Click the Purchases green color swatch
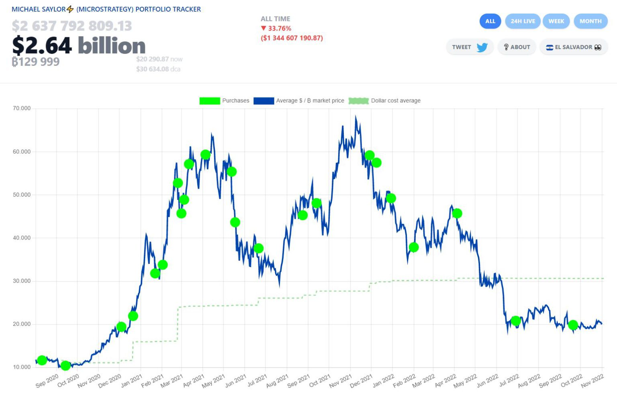 click(x=210, y=101)
